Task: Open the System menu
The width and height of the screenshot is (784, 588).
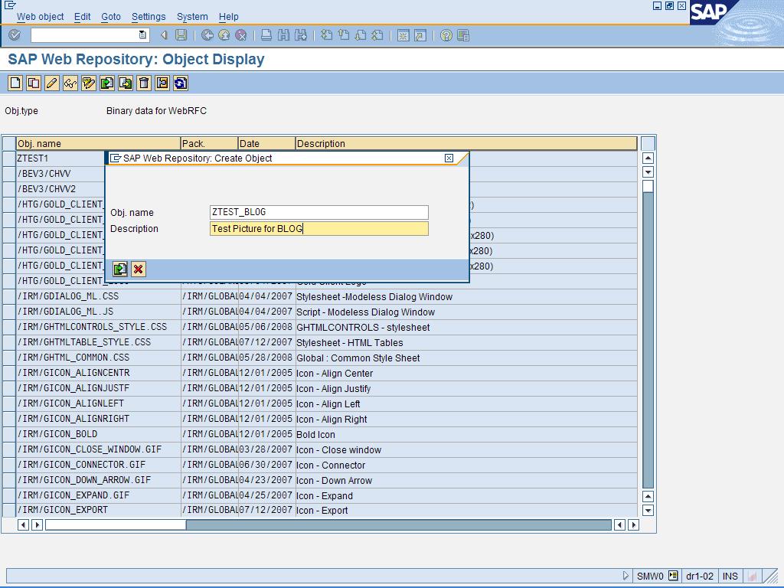Action: coord(192,17)
